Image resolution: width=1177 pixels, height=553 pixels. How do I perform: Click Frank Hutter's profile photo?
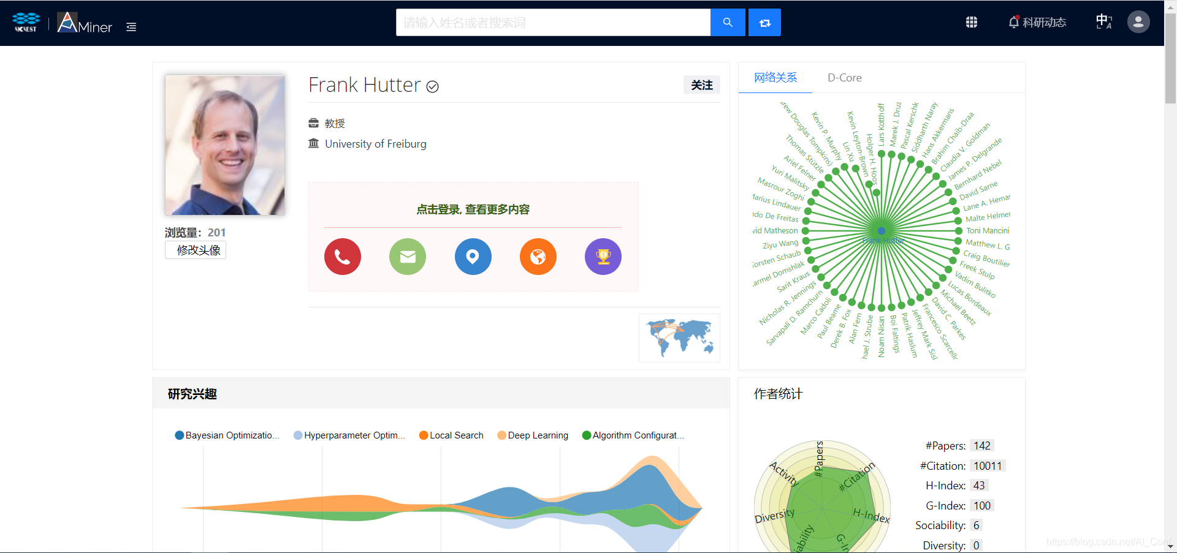(225, 145)
